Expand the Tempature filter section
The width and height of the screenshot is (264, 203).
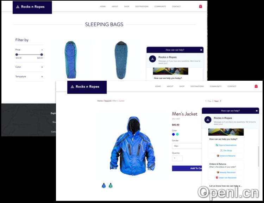(42, 76)
